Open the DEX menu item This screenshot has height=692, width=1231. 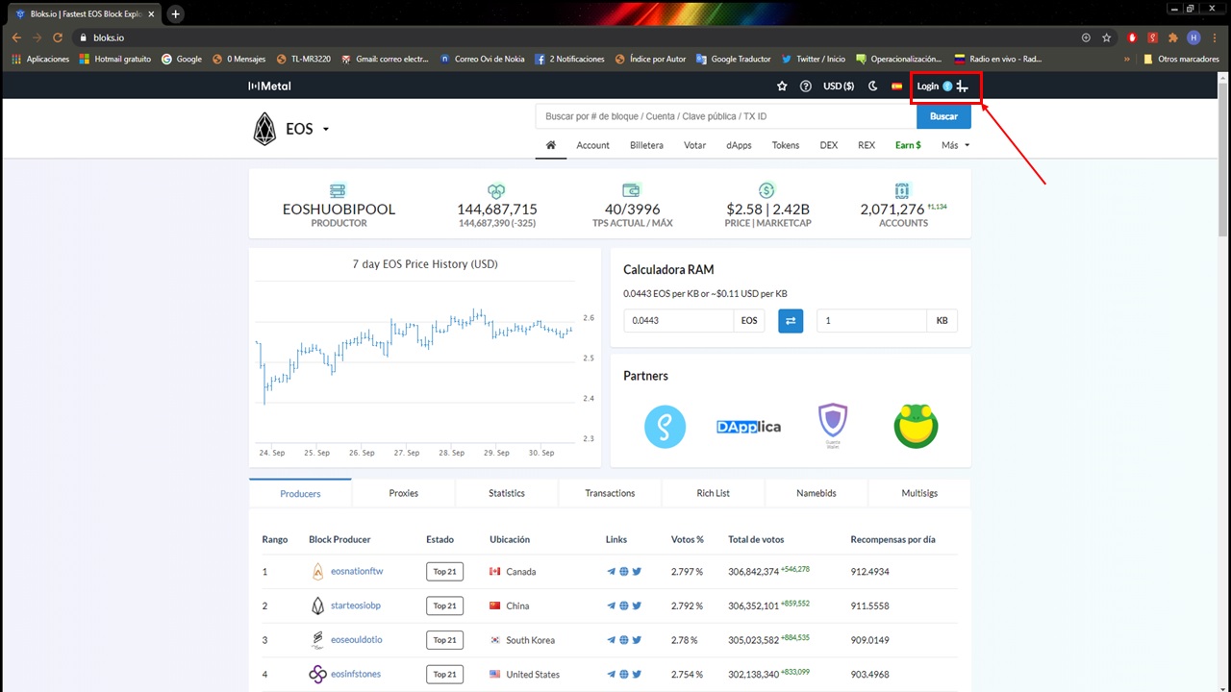828,145
